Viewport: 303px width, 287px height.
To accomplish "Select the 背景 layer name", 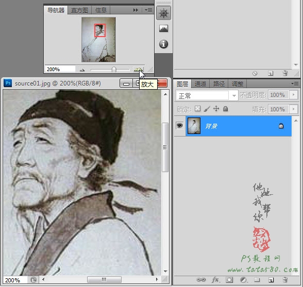I will pos(211,126).
